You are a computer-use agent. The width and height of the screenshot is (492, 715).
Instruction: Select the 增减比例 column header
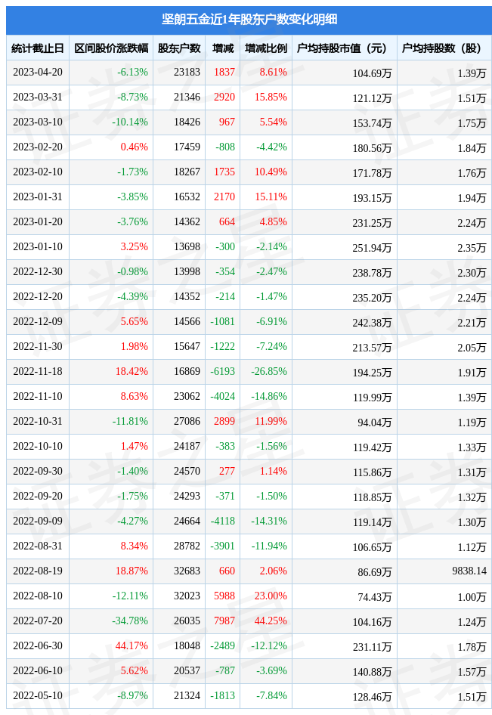click(x=266, y=48)
